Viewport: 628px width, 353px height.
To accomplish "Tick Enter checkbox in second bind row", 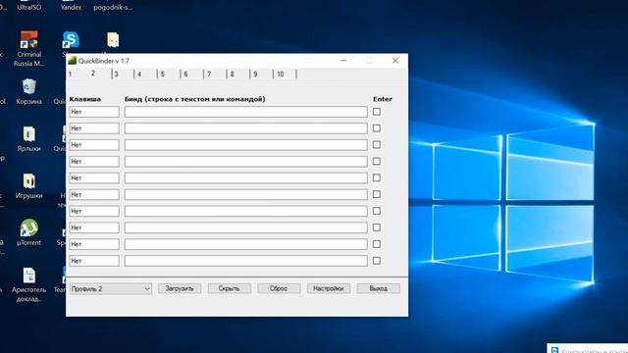I will click(x=377, y=128).
